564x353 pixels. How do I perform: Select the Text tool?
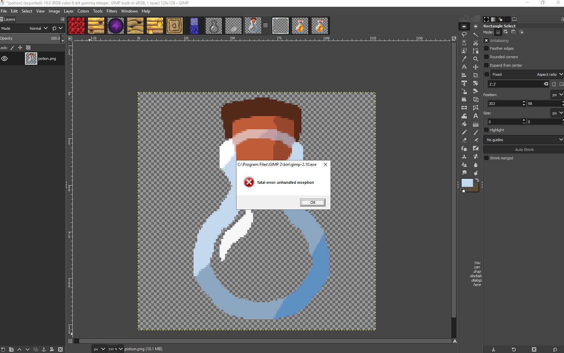pos(476,116)
